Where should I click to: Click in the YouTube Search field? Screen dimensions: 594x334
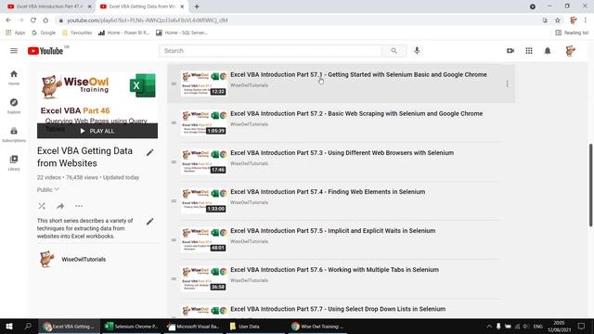tap(270, 51)
